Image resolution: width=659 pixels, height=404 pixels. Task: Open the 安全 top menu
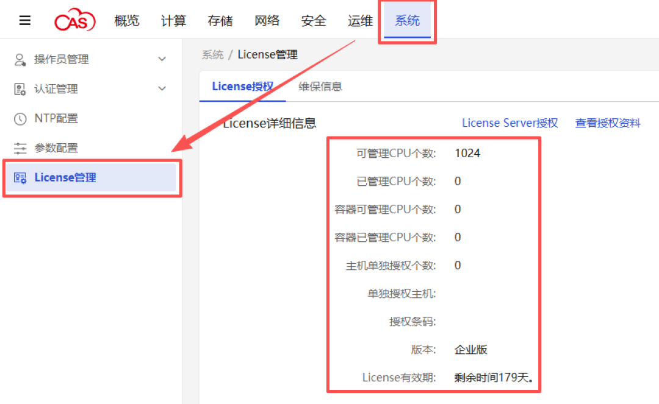(314, 21)
